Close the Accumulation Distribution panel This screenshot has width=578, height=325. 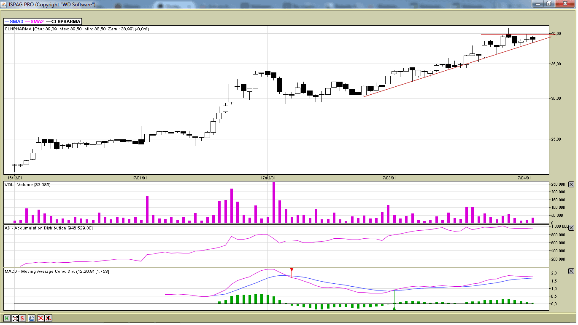pyautogui.click(x=571, y=228)
